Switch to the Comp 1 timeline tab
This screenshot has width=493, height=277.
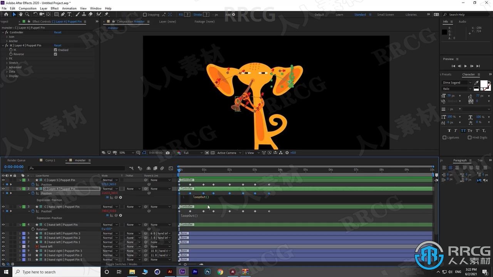pos(50,160)
